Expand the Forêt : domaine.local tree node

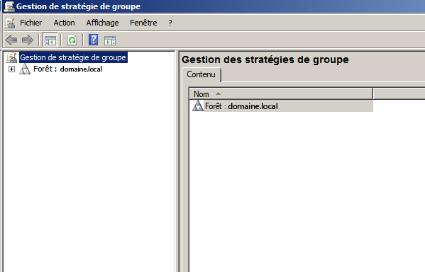(x=11, y=69)
